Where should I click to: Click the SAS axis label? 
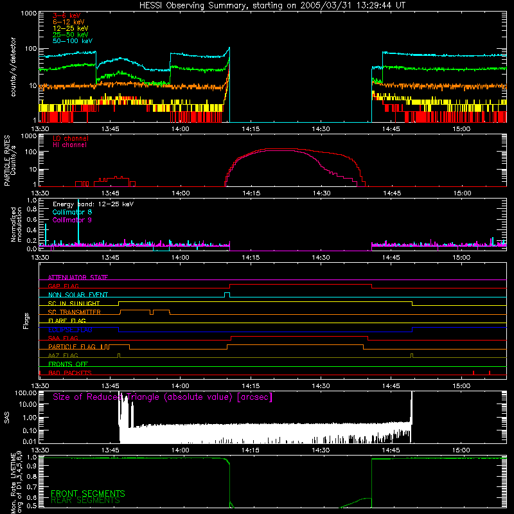point(7,418)
